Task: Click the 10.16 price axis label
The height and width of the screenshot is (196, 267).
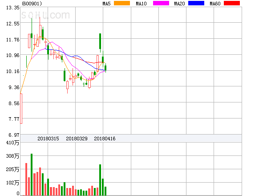Action: (13, 71)
